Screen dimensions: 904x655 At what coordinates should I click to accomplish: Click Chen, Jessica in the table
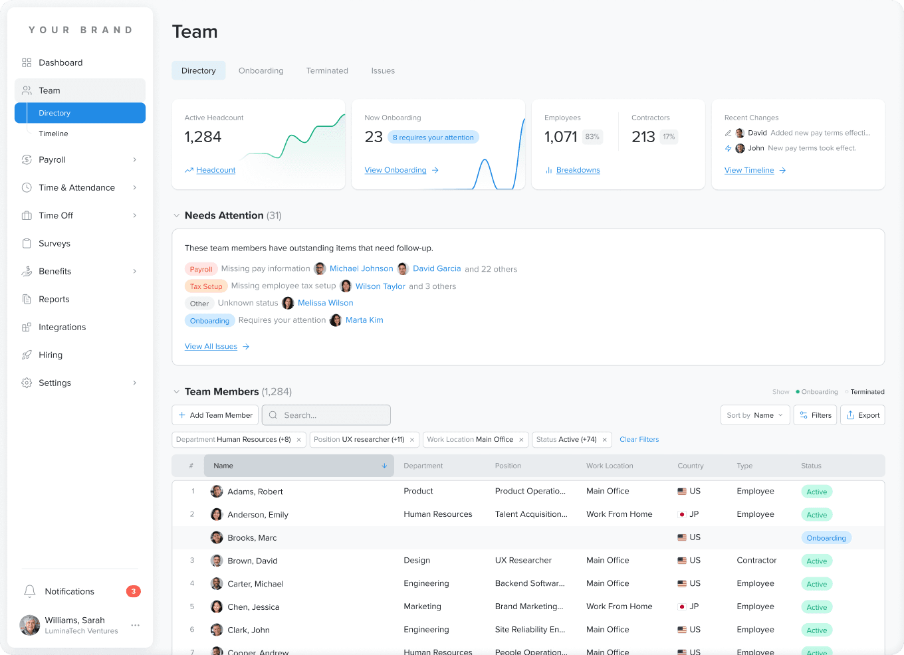253,607
